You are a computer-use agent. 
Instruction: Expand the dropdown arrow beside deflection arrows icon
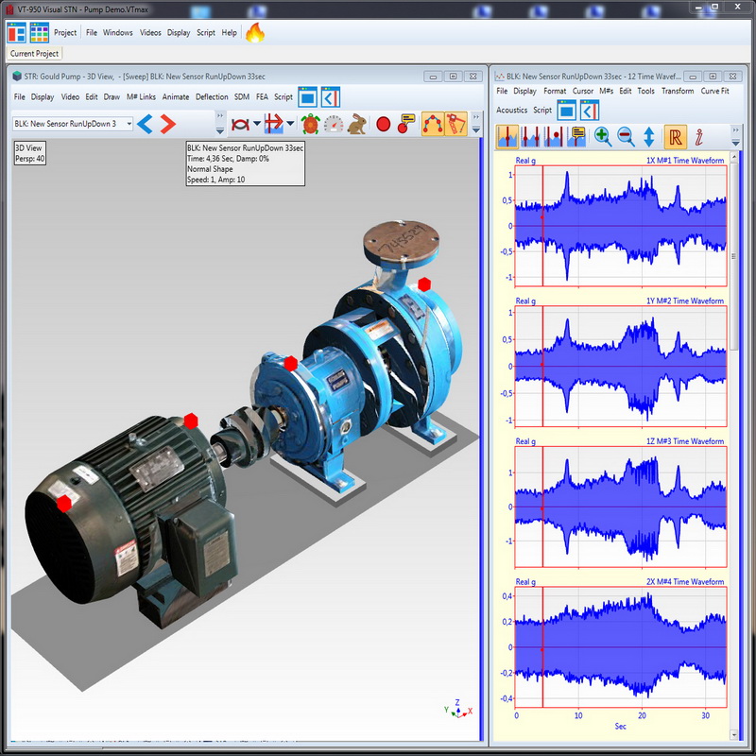coord(291,124)
